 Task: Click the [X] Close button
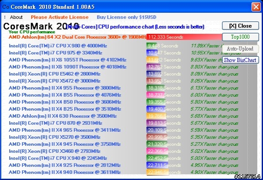click(x=241, y=26)
